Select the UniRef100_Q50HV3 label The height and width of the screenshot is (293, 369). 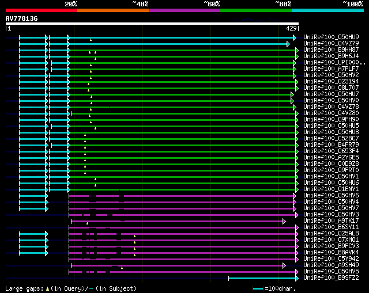[x=331, y=215]
